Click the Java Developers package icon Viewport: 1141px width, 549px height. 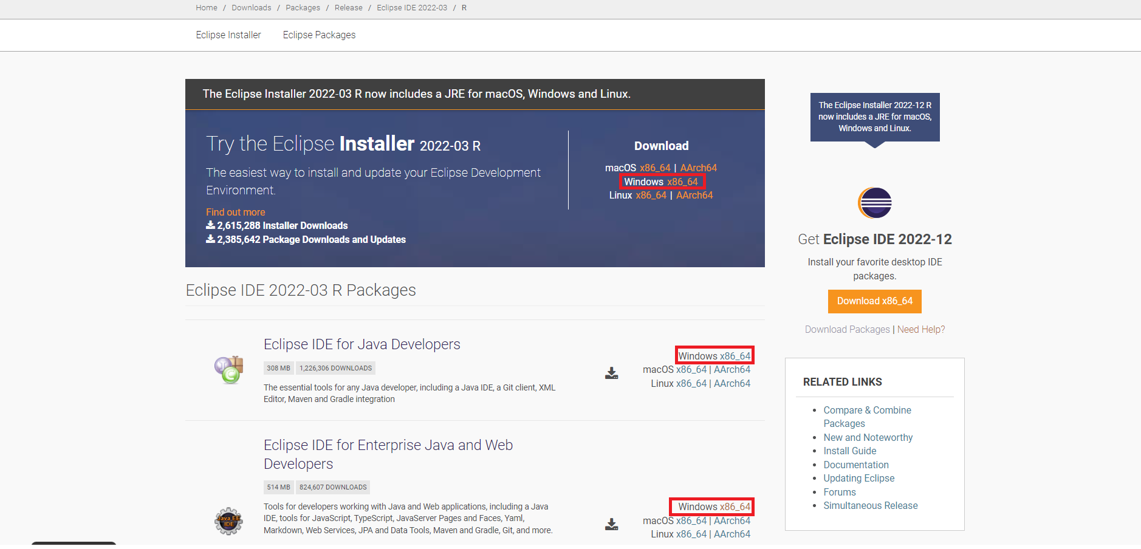(x=229, y=370)
